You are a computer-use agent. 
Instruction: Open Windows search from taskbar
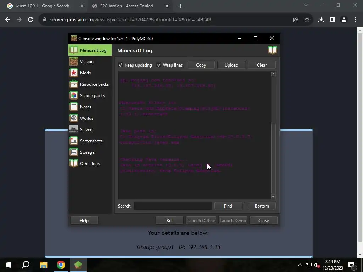[26, 265]
